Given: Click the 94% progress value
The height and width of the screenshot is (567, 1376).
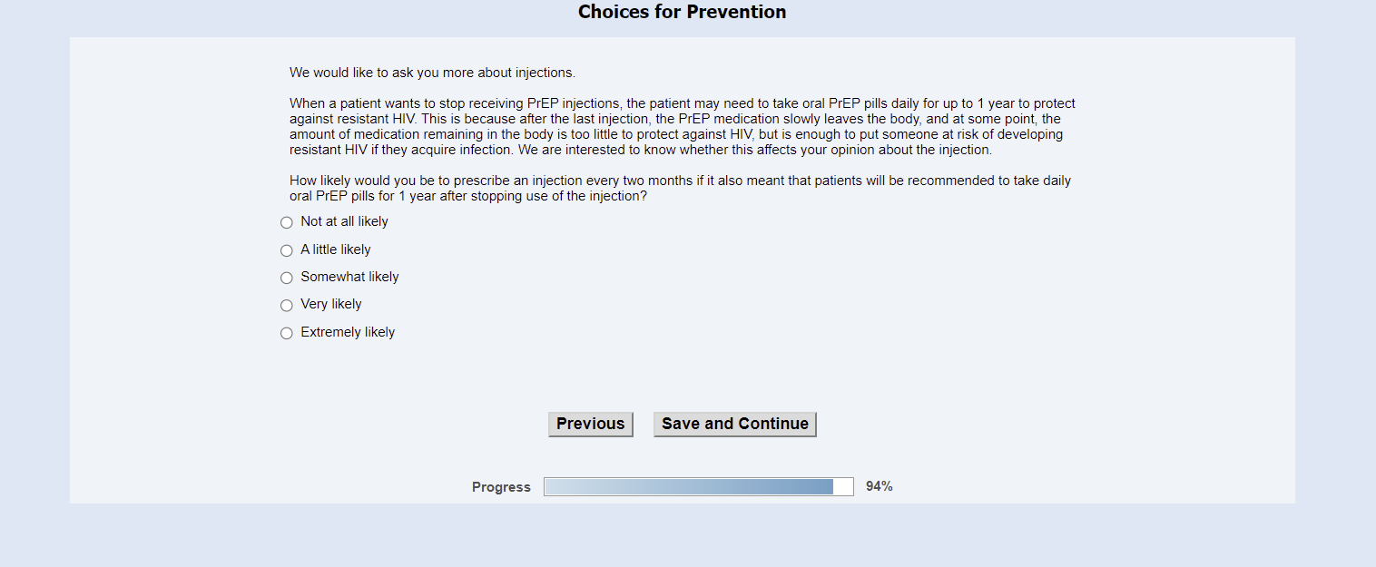Looking at the screenshot, I should click(879, 486).
